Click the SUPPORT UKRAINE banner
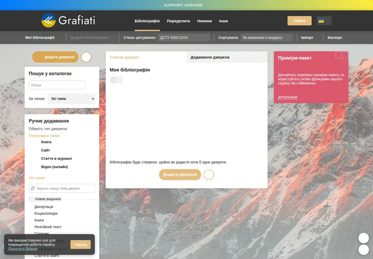Image resolution: width=373 pixels, height=259 pixels. (183, 5)
